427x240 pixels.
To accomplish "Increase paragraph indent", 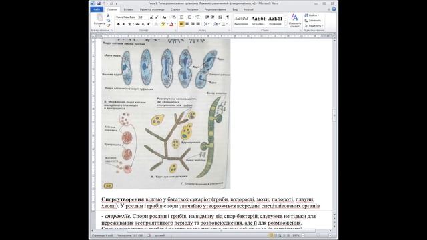I will [213, 17].
